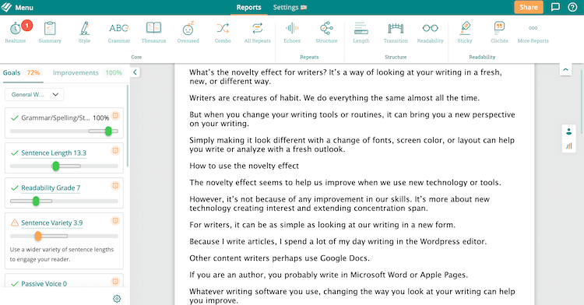Click the user profile icon on right sidebar

point(568,131)
